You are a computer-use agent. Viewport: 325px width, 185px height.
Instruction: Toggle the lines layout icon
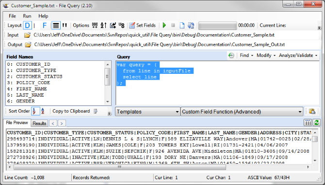pyautogui.click(x=56, y=26)
